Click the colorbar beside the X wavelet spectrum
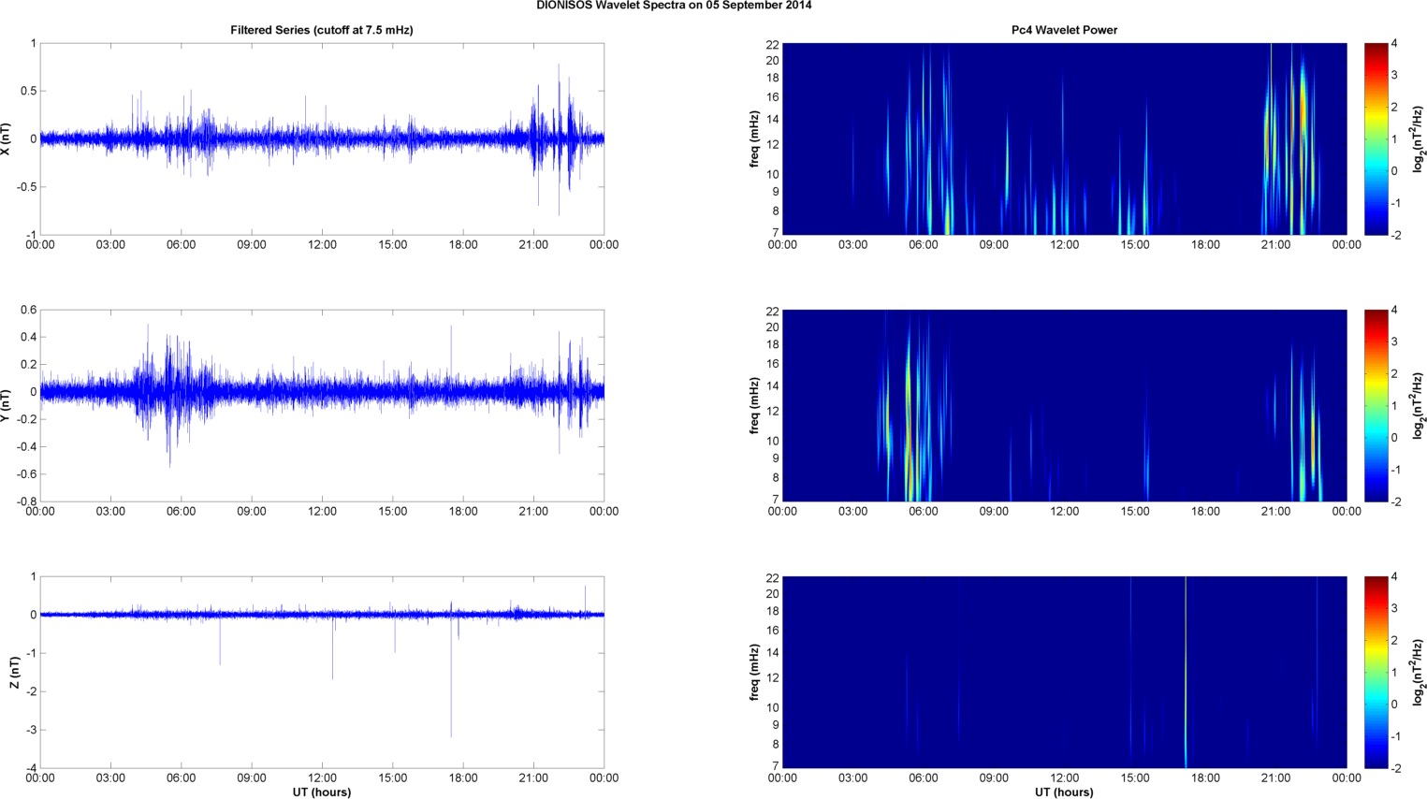Image resolution: width=1427 pixels, height=799 pixels. [x=1376, y=138]
